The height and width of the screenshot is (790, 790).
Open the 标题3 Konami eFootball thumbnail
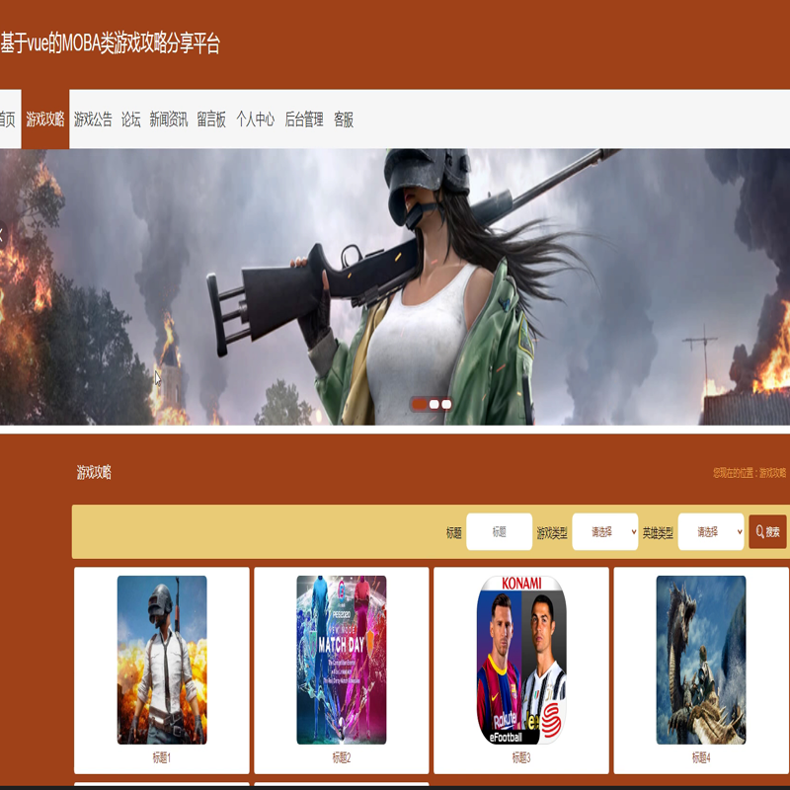click(x=521, y=660)
